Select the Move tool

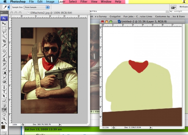coord(4,24)
